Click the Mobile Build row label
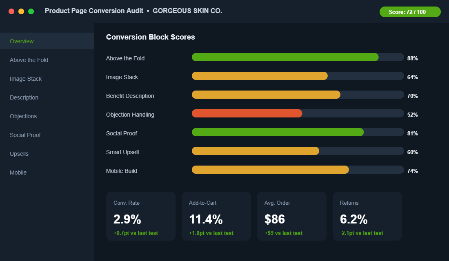The image size is (449, 261). (121, 171)
